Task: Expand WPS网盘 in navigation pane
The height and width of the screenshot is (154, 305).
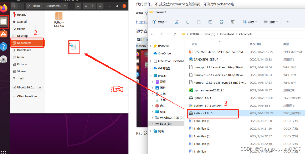Action: pos(151,68)
